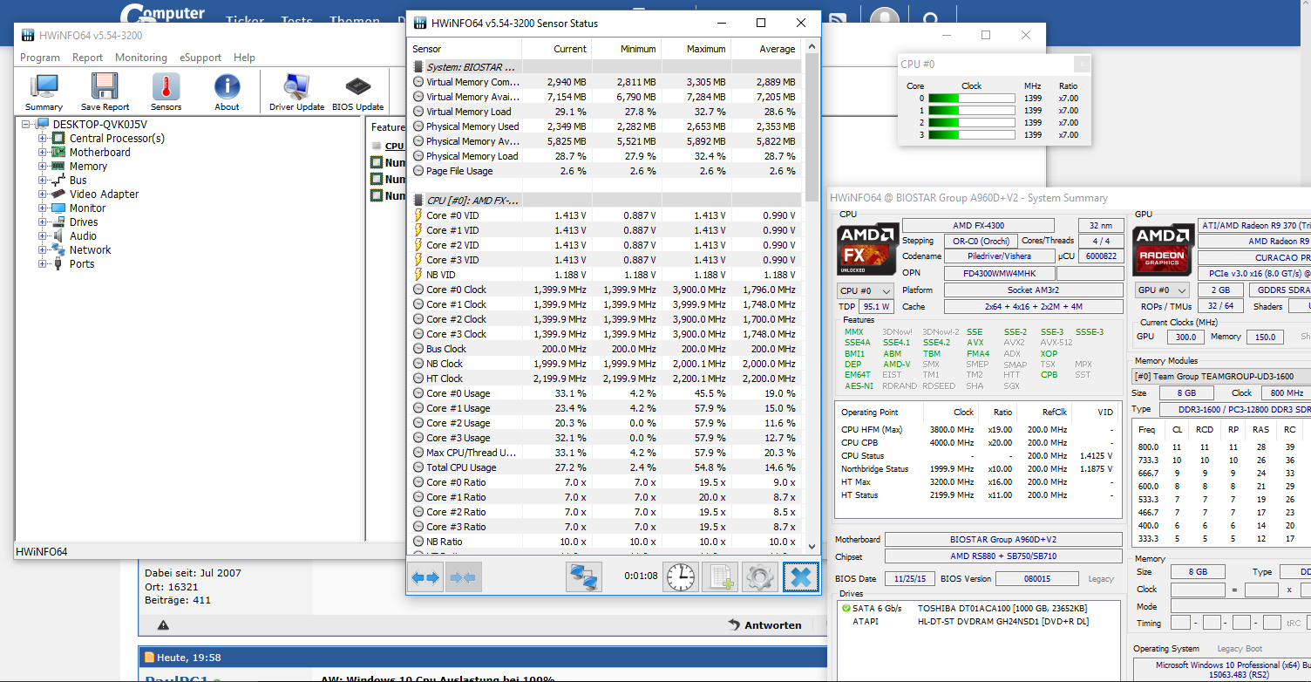Open the Summary toolbar icon in HWiNFO64
Viewport: 1311px width, 682px height.
click(44, 92)
